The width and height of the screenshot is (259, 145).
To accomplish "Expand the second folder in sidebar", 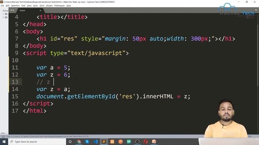I will [x=3, y=17].
